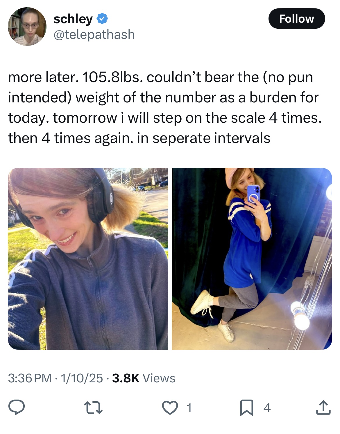Open the schley display name
This screenshot has width=340, height=434.
click(73, 19)
